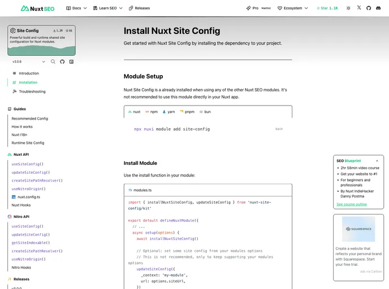This screenshot has width=389, height=289.
Task: Open the X (Twitter) profile icon
Action: pos(359,8)
